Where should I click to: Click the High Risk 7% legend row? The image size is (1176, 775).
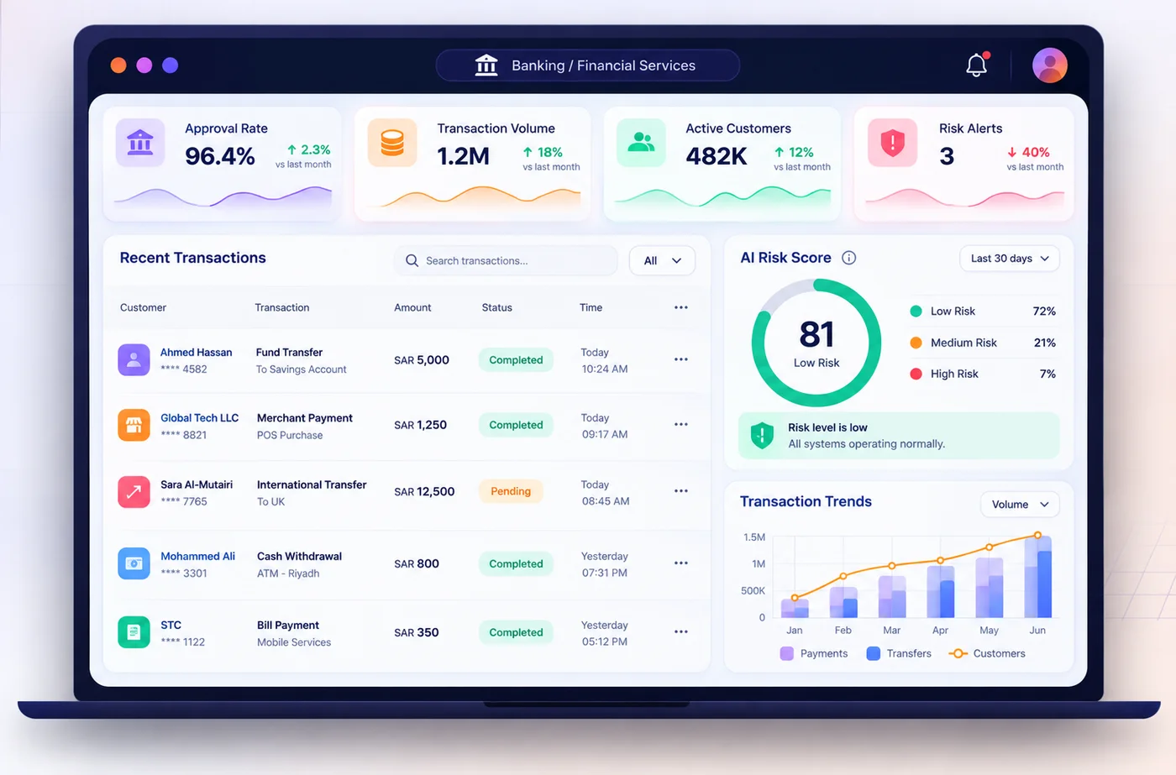[983, 374]
